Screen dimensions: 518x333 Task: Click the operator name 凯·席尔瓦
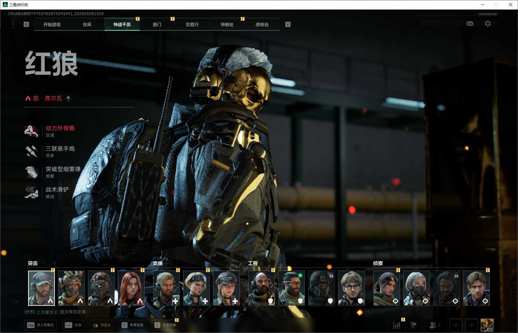[48, 98]
